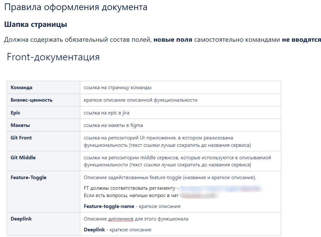321x237 pixels.
Task: Select the "Deeplink" row label cell
Action: (43, 224)
